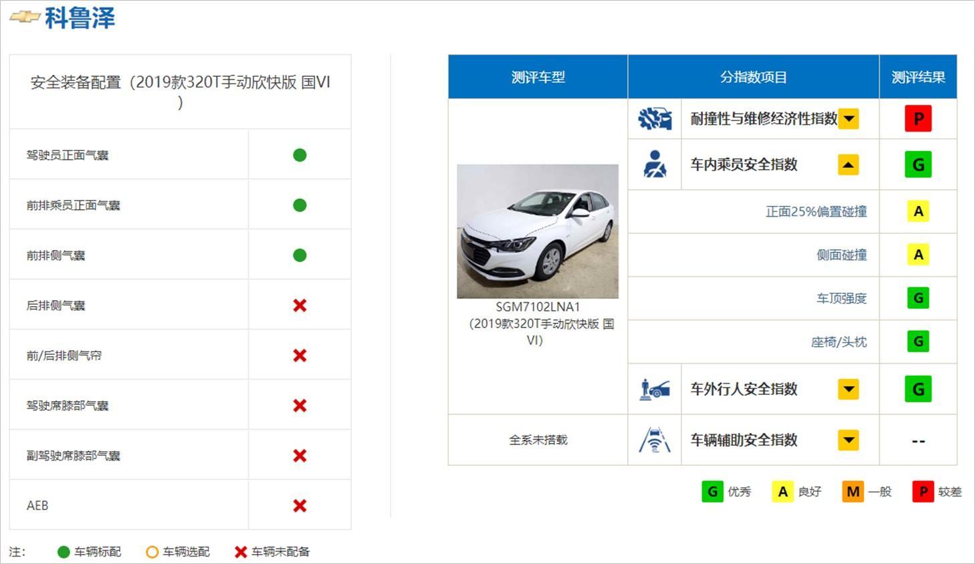The image size is (975, 564).
Task: Click the green dot for 前排乘员正面气囊
Action: click(x=300, y=205)
